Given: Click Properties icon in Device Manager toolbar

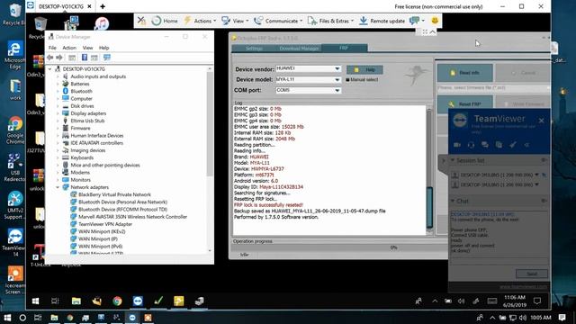Looking at the screenshot, I should click(x=72, y=58).
